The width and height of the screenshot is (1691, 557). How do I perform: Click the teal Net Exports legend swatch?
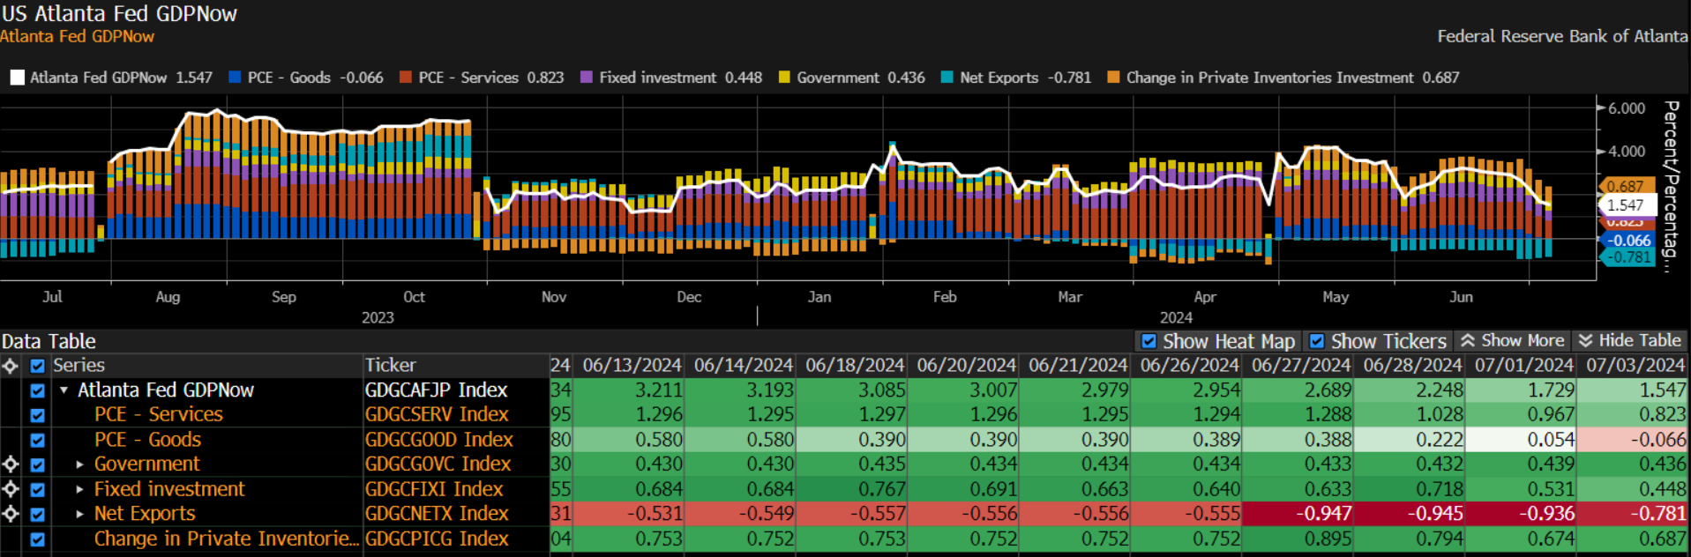(947, 78)
